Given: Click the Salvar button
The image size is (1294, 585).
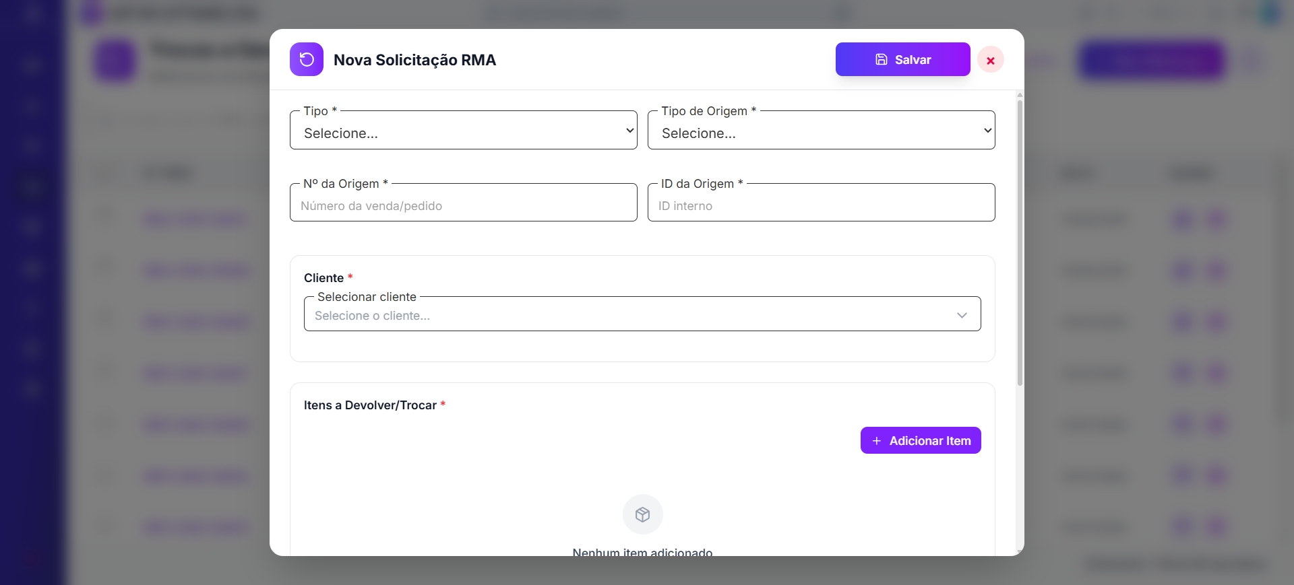Looking at the screenshot, I should click(x=902, y=59).
